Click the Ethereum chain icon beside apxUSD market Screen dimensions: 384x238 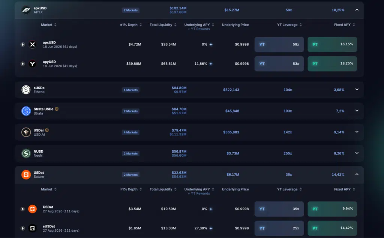click(x=22, y=44)
